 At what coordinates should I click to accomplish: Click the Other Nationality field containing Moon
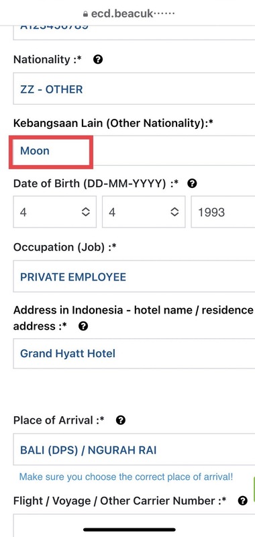[134, 150]
